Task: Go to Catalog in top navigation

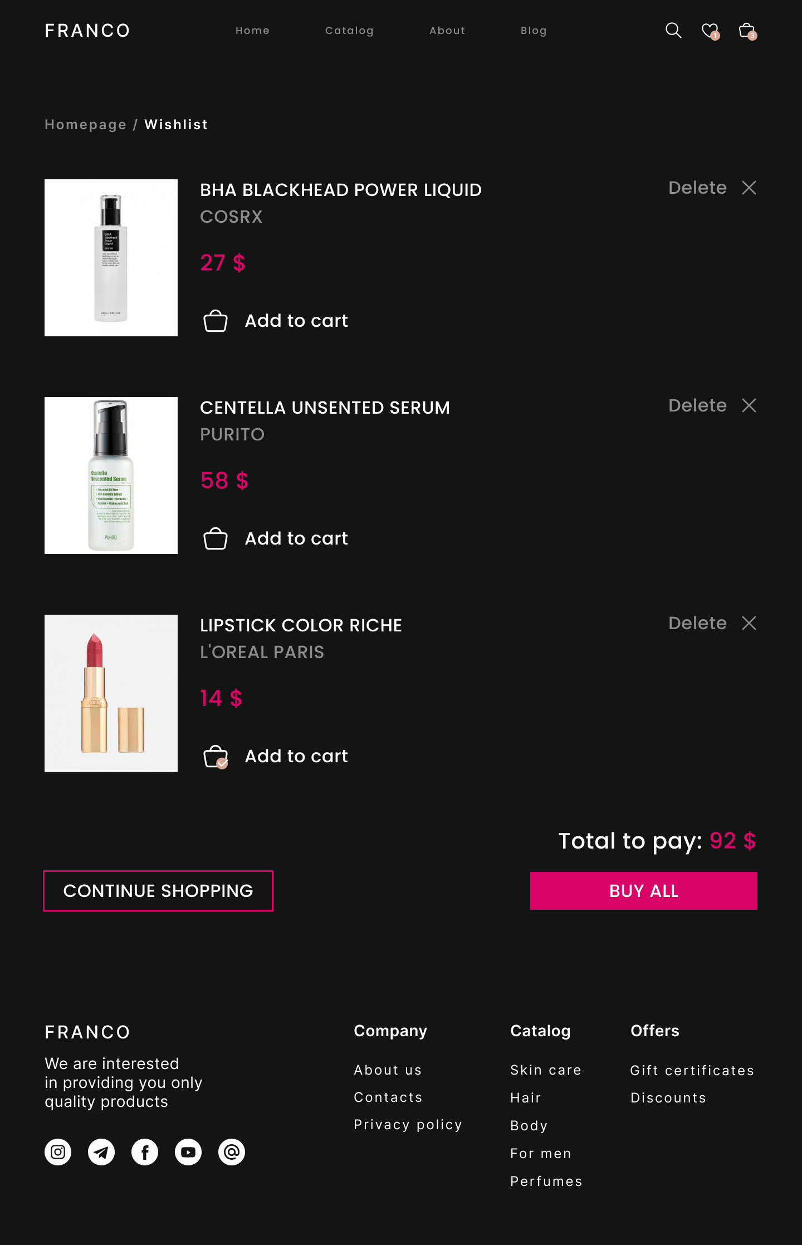Action: 349,31
